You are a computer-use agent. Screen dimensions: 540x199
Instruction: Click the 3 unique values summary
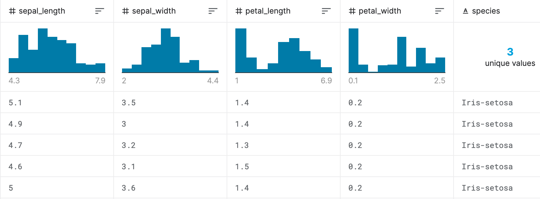pos(510,57)
